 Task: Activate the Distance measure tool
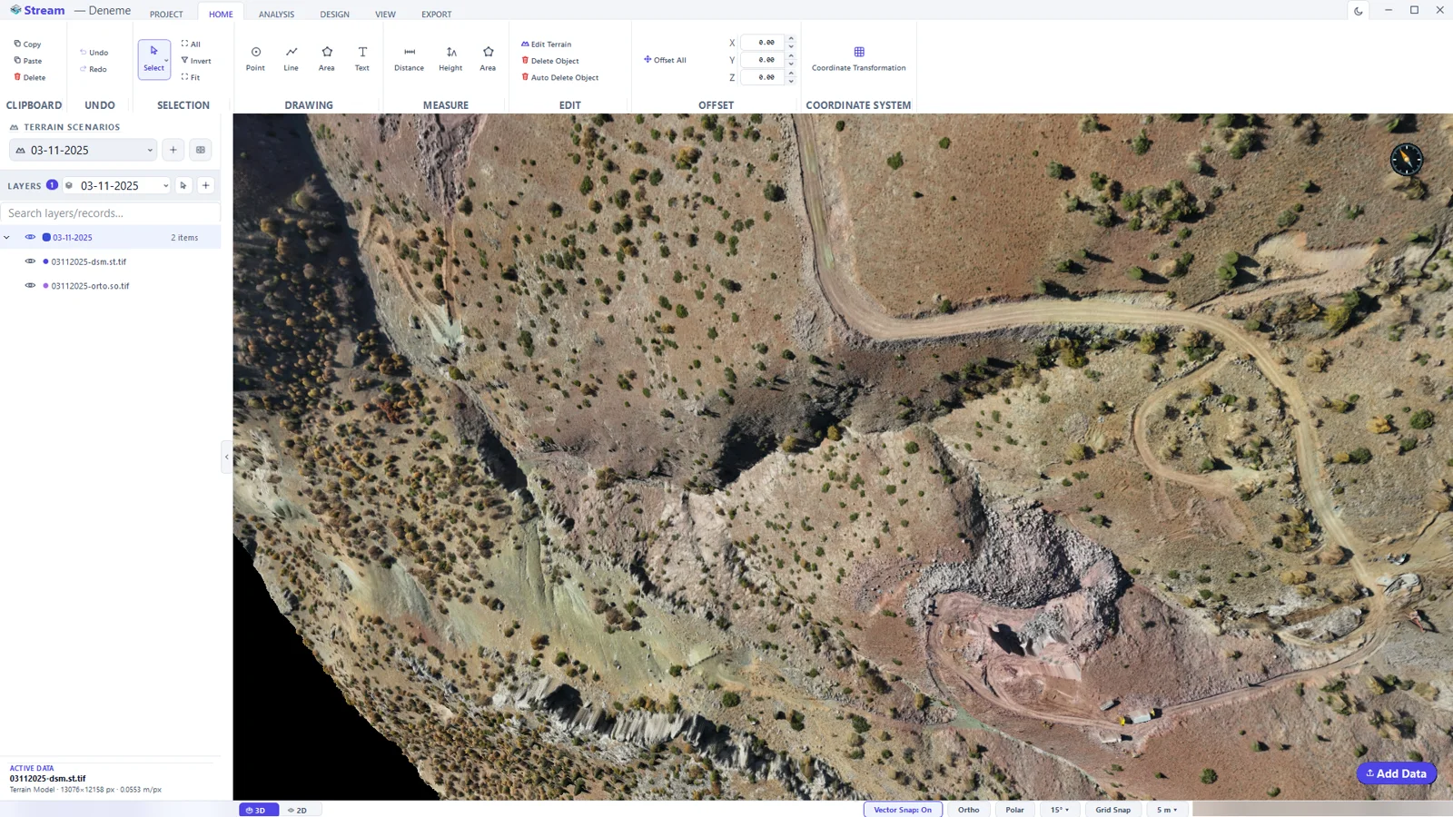click(409, 59)
